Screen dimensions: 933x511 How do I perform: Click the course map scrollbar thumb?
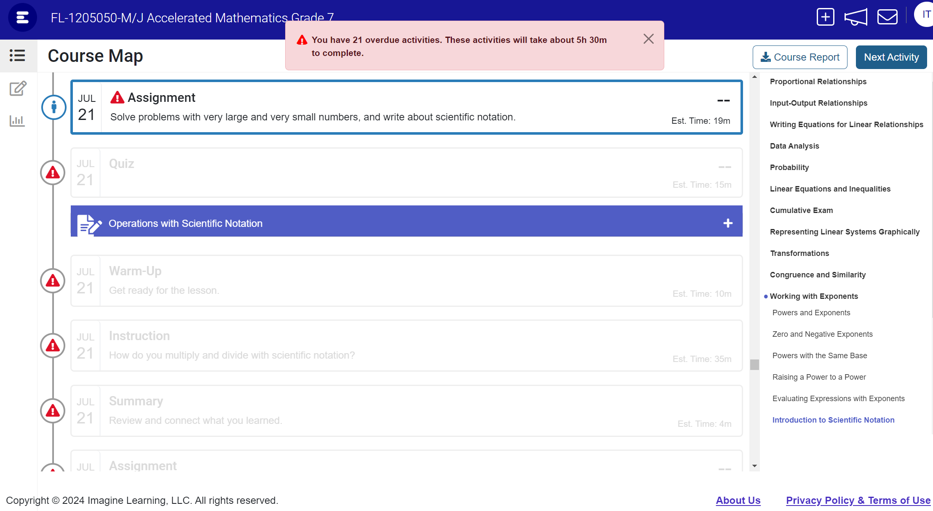[754, 365]
